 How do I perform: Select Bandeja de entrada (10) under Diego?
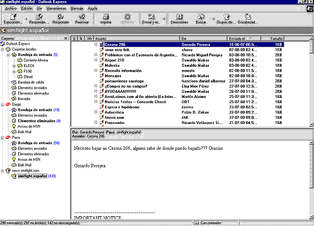coord(38,110)
